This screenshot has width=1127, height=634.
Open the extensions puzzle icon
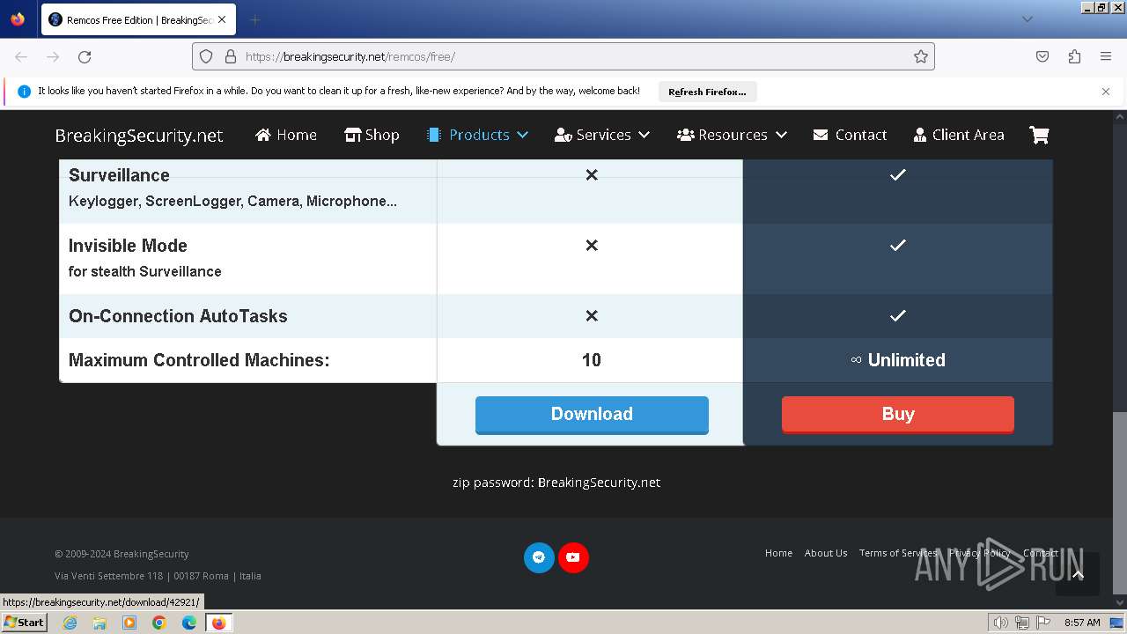1074,56
